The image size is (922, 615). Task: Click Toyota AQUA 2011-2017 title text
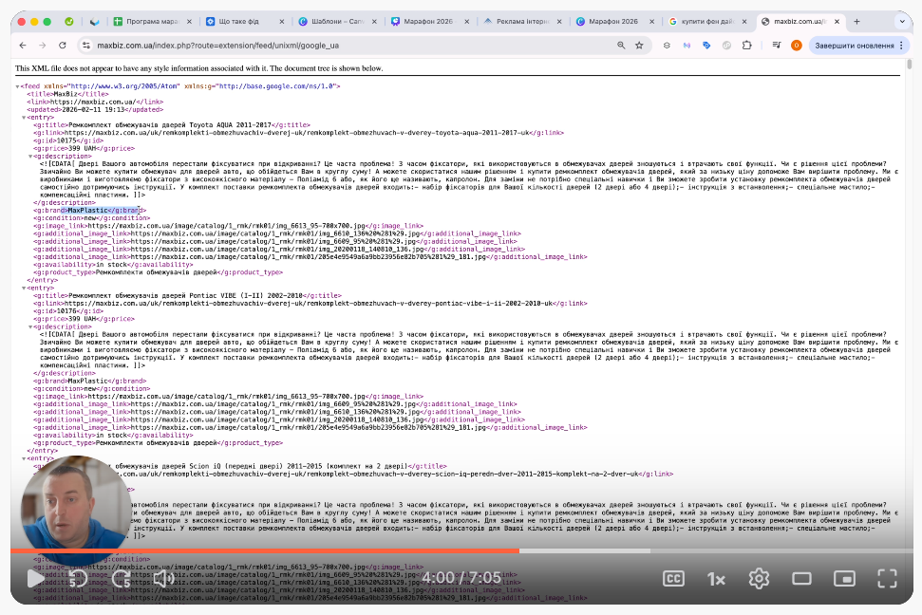point(170,125)
